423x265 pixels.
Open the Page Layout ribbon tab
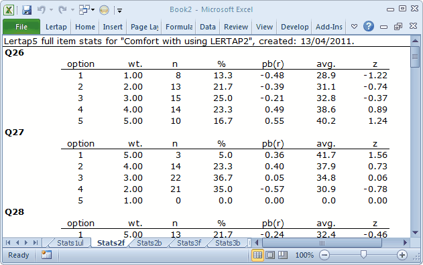pyautogui.click(x=144, y=27)
